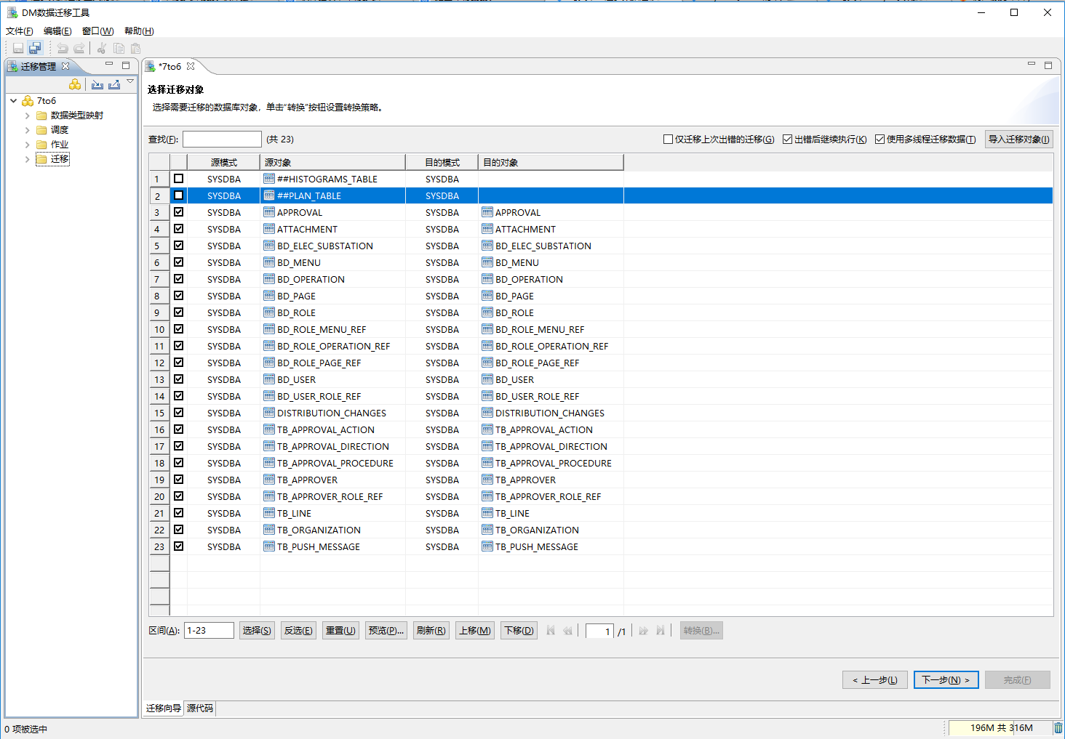This screenshot has width=1065, height=739.
Task: Click the 刷新(R) button
Action: (x=431, y=631)
